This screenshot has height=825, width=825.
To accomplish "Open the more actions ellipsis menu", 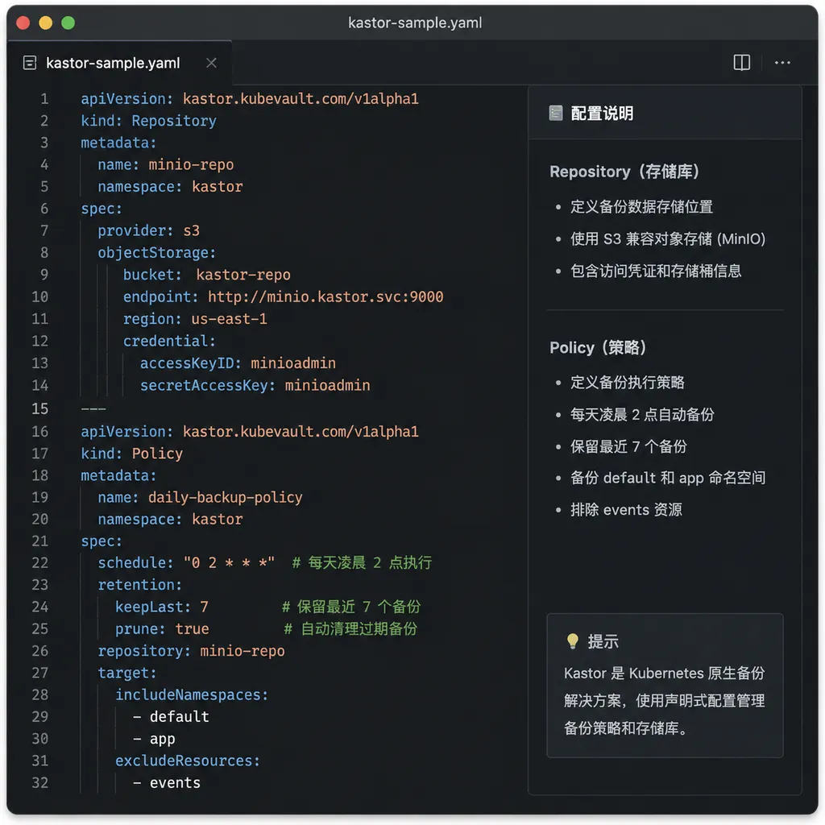I will point(781,63).
